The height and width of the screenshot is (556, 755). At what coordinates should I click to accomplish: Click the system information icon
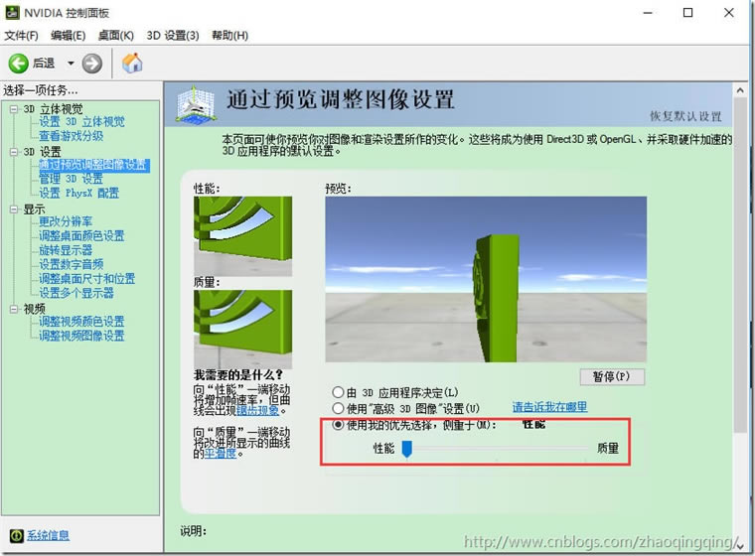click(x=16, y=535)
